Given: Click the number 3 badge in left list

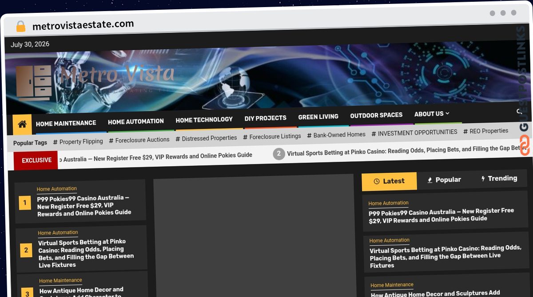Looking at the screenshot, I should tap(27, 293).
